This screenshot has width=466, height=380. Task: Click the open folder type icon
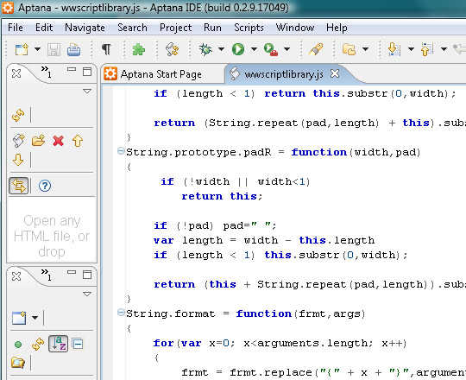click(x=349, y=49)
